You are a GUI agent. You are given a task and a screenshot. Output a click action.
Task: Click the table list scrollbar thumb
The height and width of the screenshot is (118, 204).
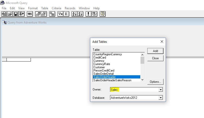tap(142, 60)
